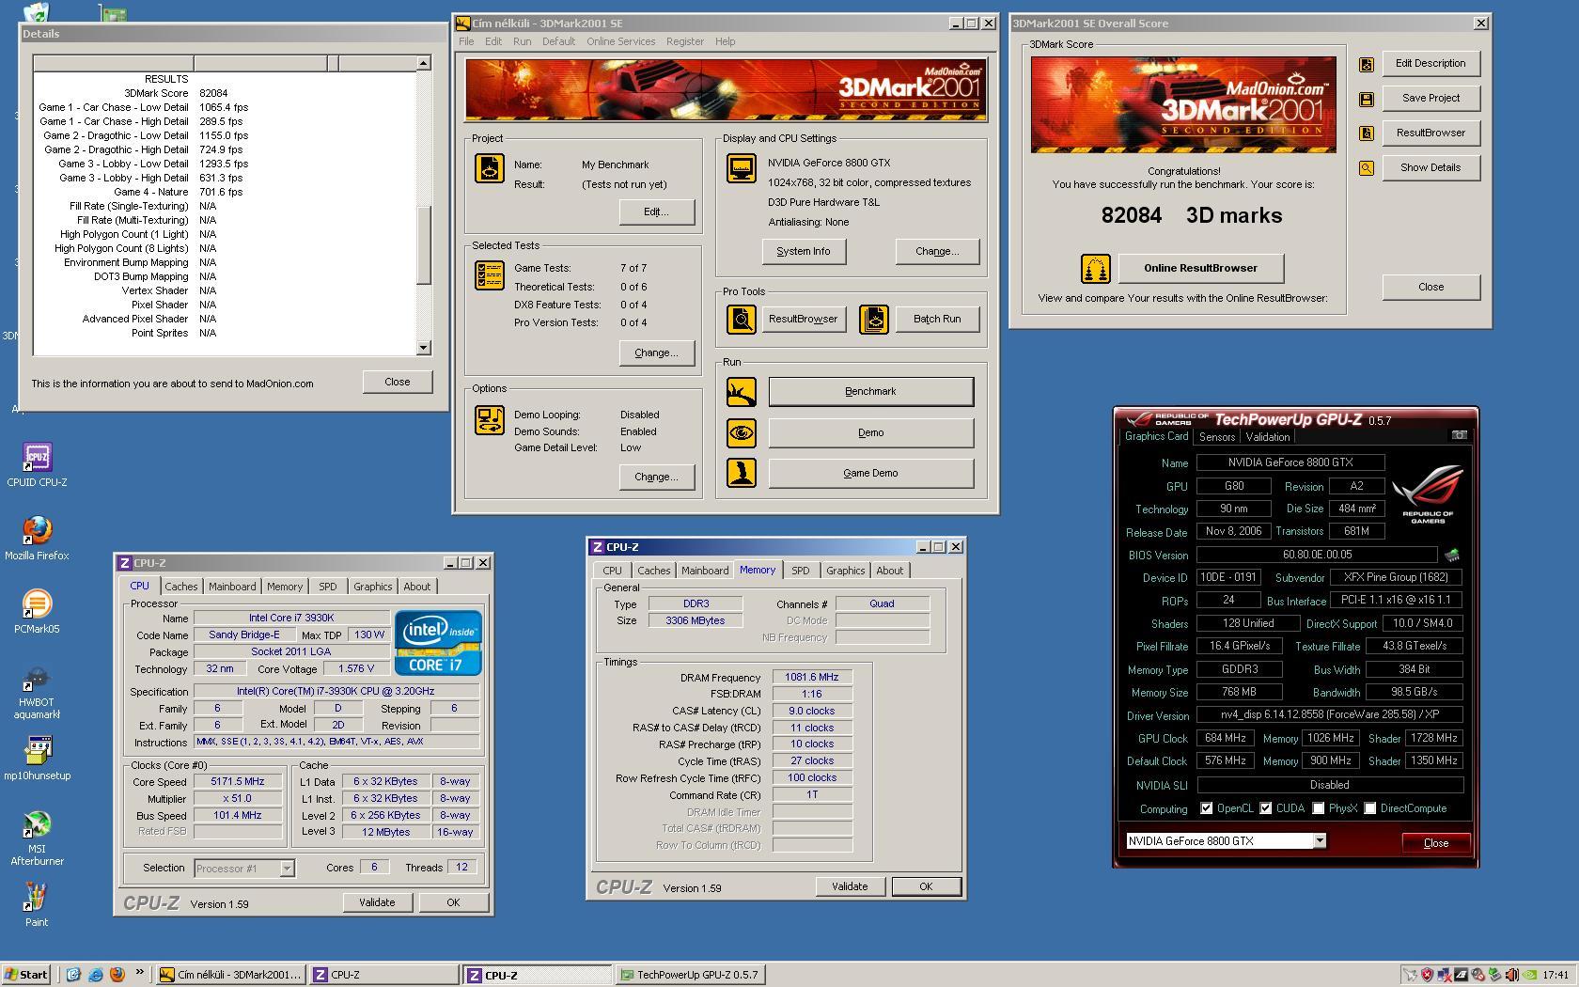Toggle the OpenCL checkbox in GPU-Z
This screenshot has width=1579, height=987.
coord(1207,808)
